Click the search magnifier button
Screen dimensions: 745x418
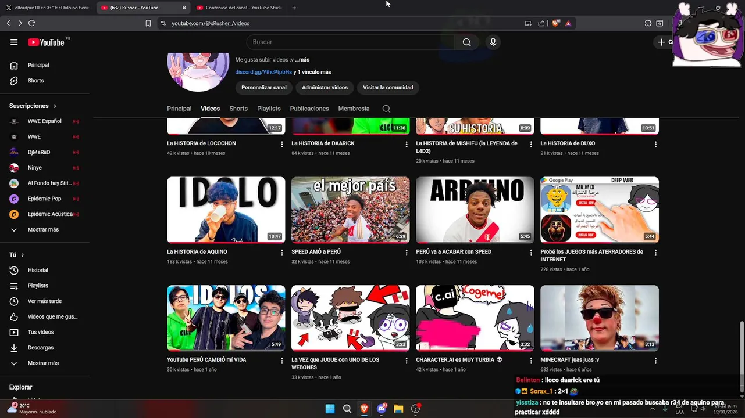466,42
